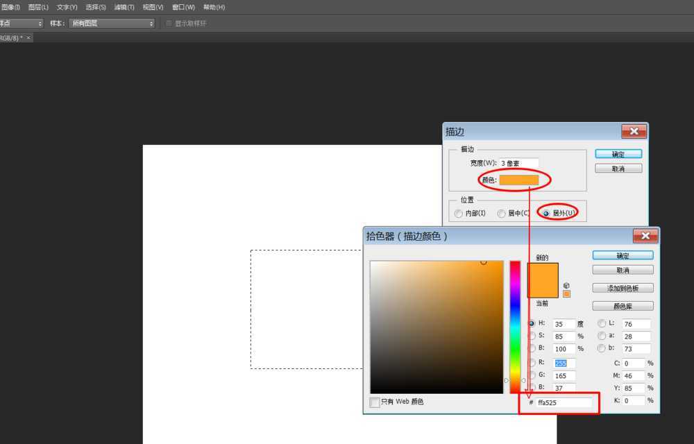Open the 样本 所有图层 dropdown
Image resolution: width=694 pixels, height=444 pixels.
pos(112,24)
